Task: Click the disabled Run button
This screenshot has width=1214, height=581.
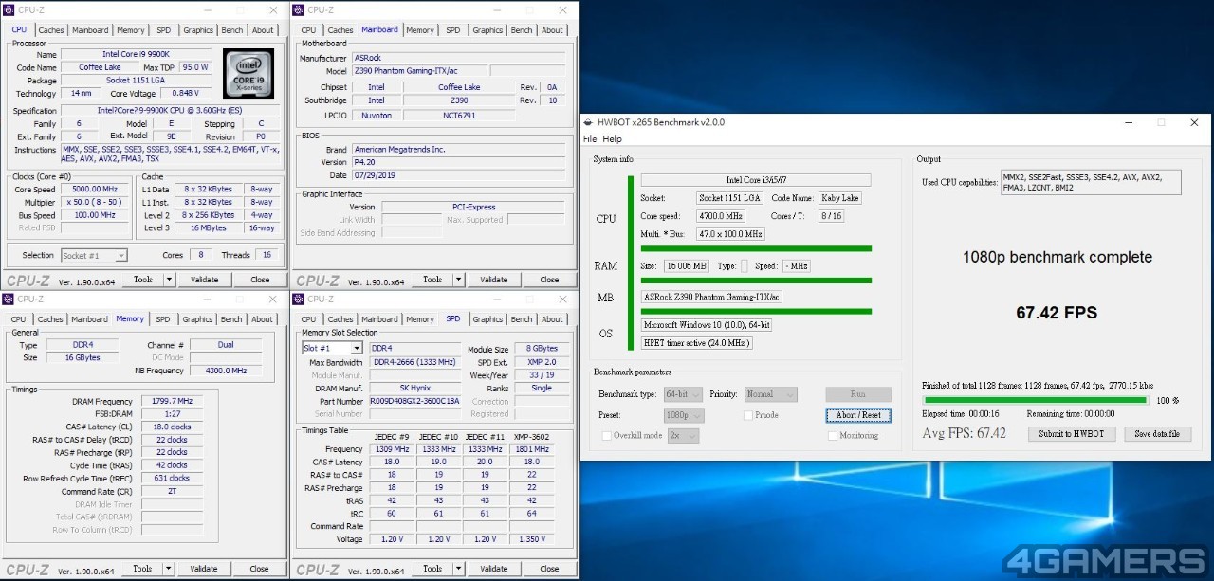Action: (x=858, y=394)
